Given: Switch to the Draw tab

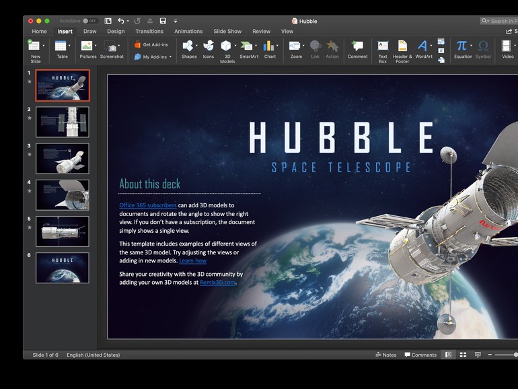Looking at the screenshot, I should [90, 32].
